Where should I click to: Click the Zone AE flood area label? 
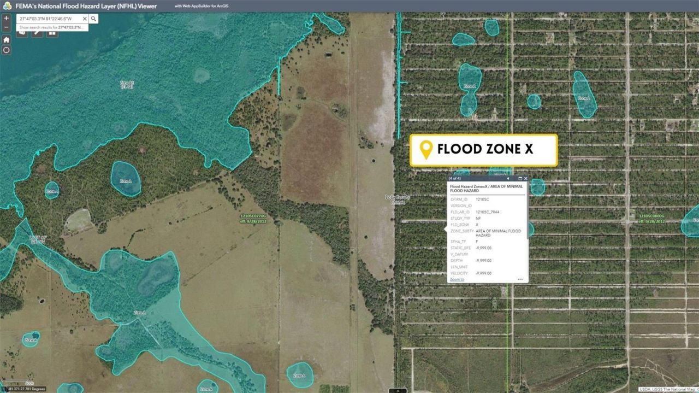(127, 85)
